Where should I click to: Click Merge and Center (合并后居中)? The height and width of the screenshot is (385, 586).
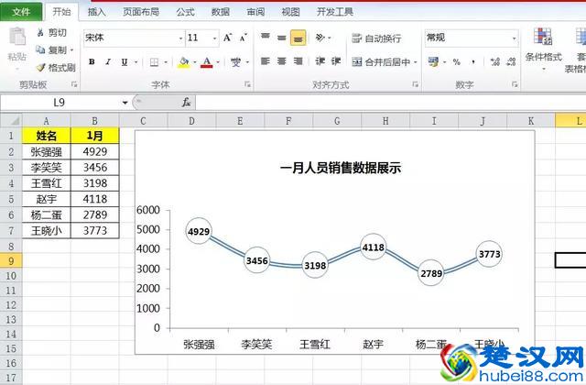(381, 61)
